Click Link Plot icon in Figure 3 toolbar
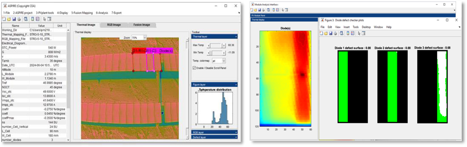467x147 pixels. pyautogui.click(x=341, y=33)
